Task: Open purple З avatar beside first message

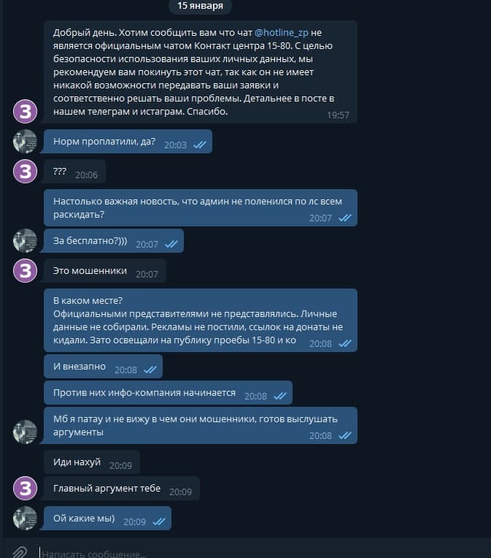Action: click(26, 112)
